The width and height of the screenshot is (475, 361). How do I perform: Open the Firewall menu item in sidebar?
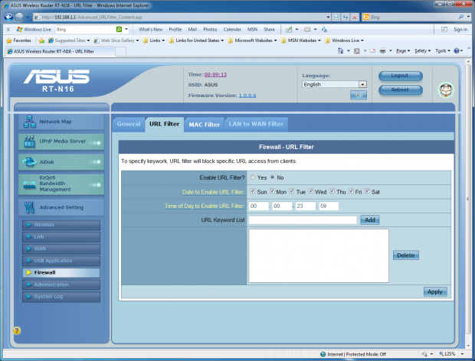click(61, 272)
